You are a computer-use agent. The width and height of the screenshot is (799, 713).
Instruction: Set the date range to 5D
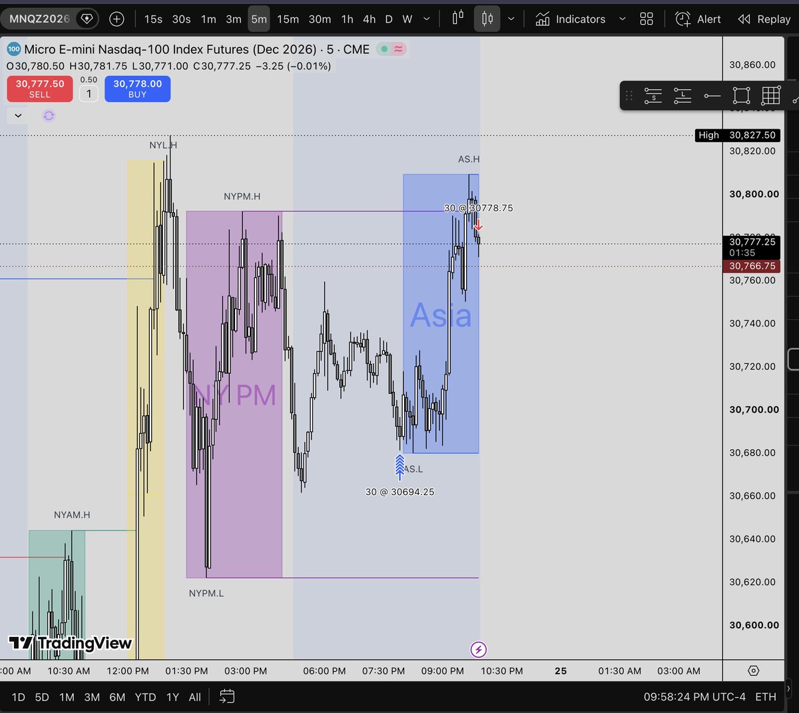tap(42, 697)
